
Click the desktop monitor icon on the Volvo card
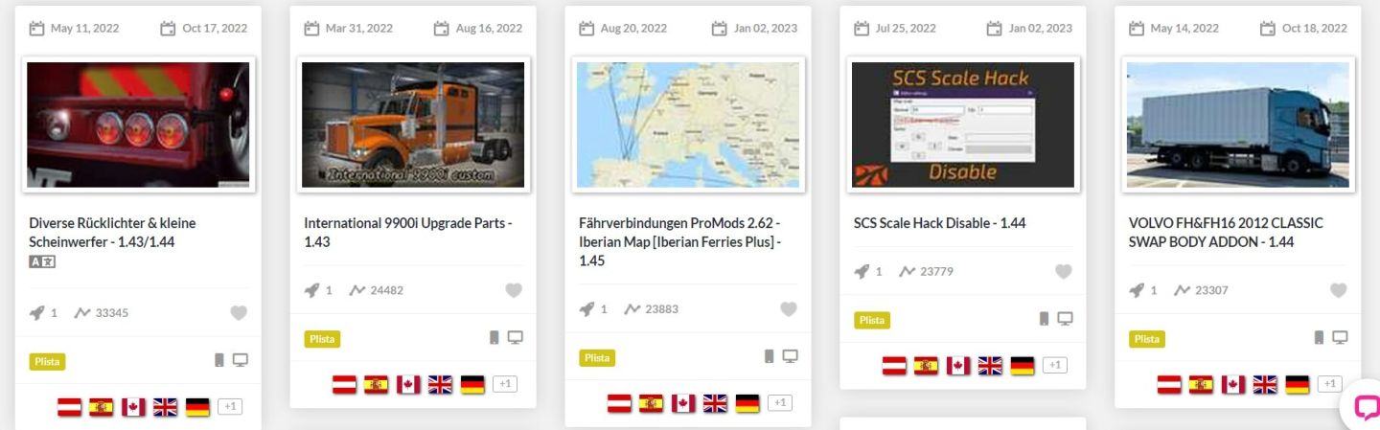pyautogui.click(x=1340, y=337)
